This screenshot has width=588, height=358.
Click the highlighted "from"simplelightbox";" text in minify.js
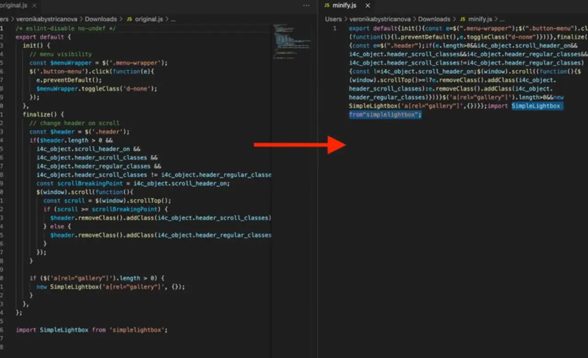[x=385, y=115]
